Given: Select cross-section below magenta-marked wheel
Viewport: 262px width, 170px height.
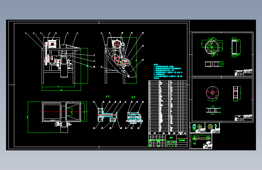Looking at the screenshot, I should click(213, 110).
